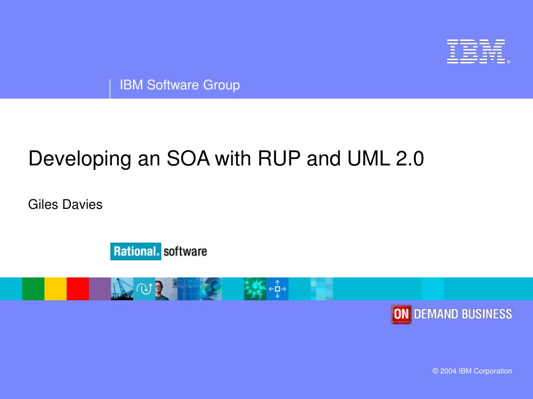Click 'DEMAND BUSINESS' text
Image resolution: width=533 pixels, height=399 pixels.
click(x=464, y=314)
